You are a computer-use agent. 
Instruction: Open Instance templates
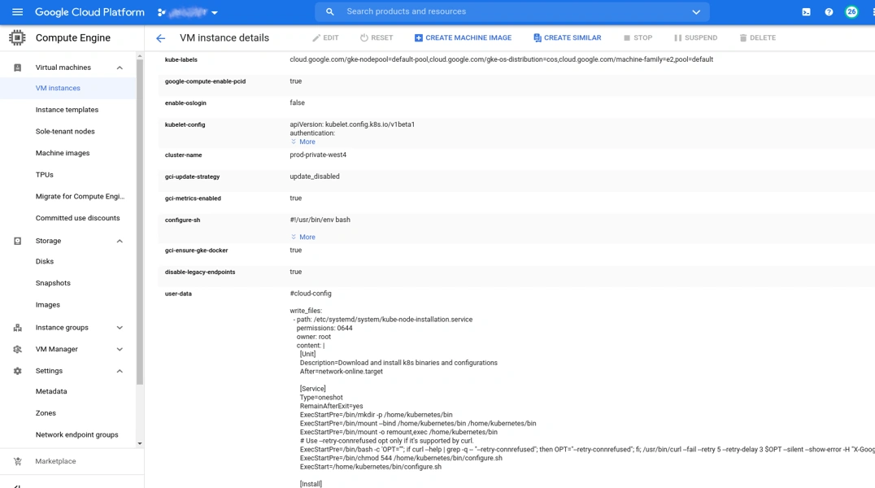(x=67, y=110)
